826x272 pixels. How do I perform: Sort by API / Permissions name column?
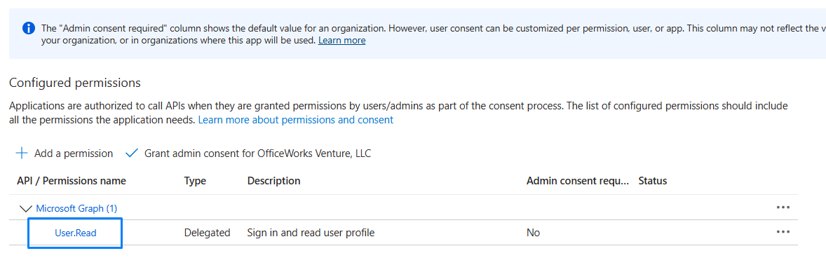[x=72, y=181]
